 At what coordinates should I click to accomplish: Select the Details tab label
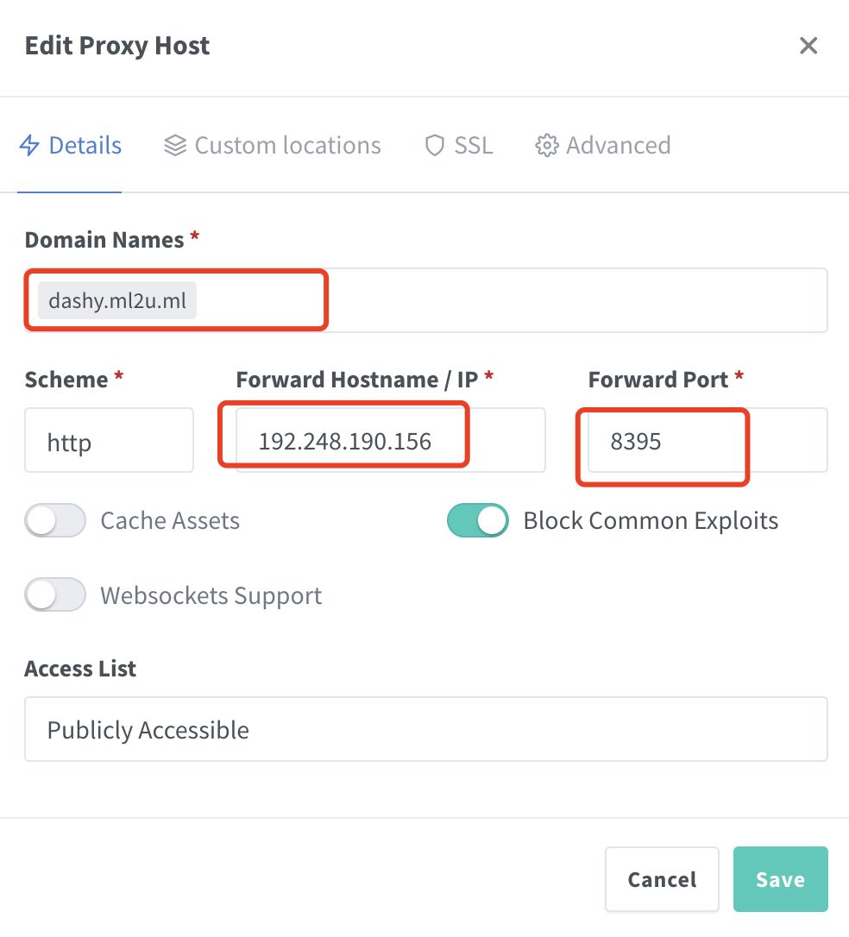(85, 146)
